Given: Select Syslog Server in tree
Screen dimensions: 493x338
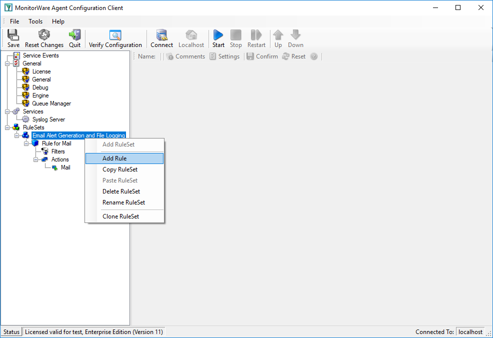Looking at the screenshot, I should pos(48,119).
